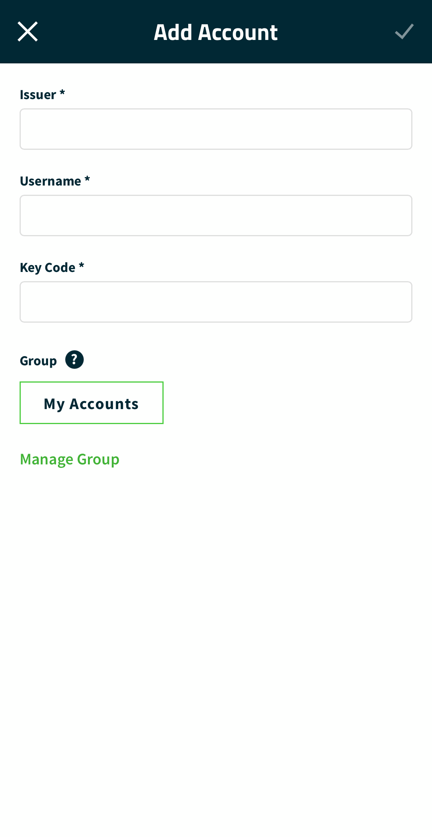The height and width of the screenshot is (837, 432).
Task: Close the Add Account screen with X
Action: point(28,31)
